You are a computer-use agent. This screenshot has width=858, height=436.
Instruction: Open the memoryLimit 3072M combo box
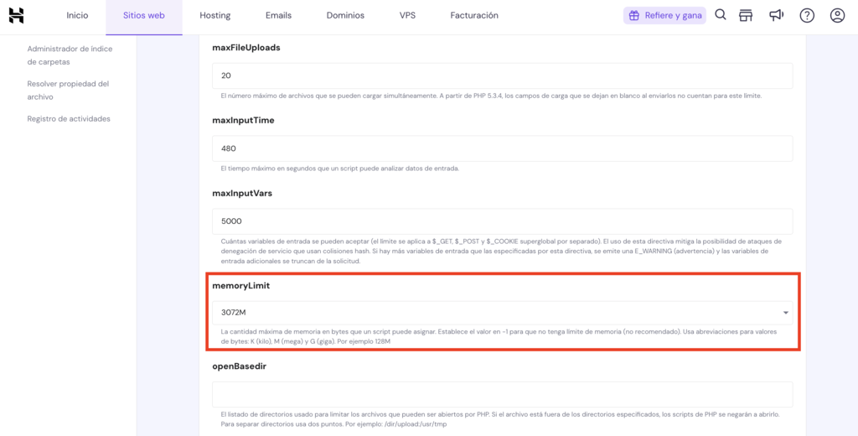[x=494, y=313]
